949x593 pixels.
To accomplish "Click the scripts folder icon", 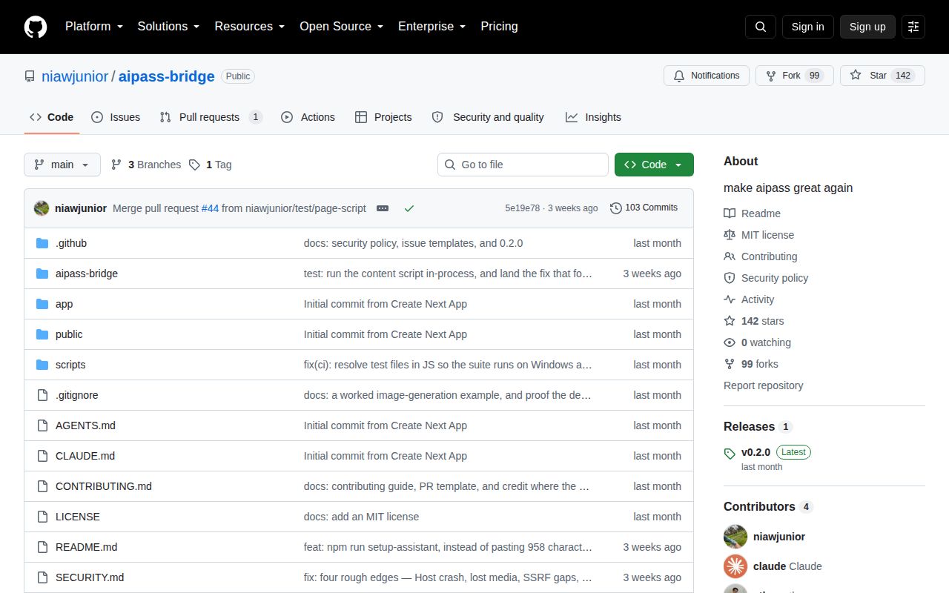I will (42, 365).
